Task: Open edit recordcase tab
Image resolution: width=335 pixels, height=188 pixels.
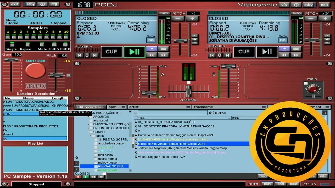Action: [x=90, y=107]
